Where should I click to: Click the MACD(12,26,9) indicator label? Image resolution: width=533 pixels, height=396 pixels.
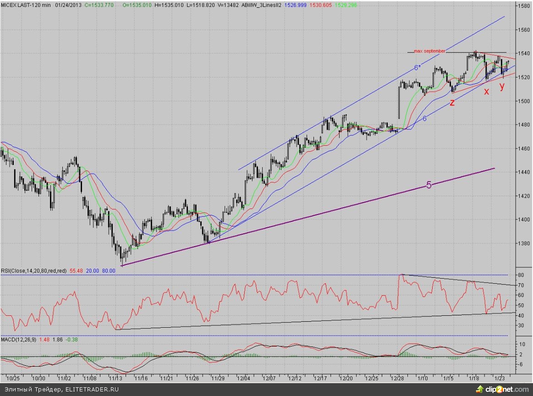[17, 339]
